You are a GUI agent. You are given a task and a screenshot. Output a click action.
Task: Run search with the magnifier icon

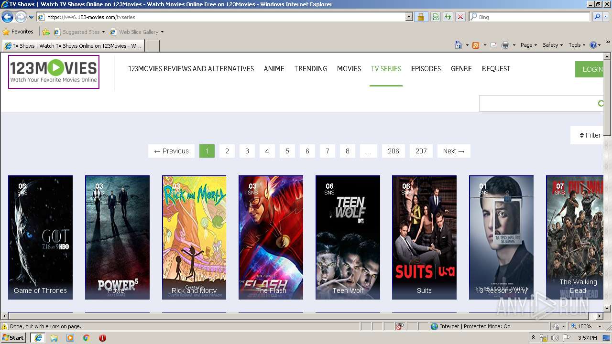[597, 17]
